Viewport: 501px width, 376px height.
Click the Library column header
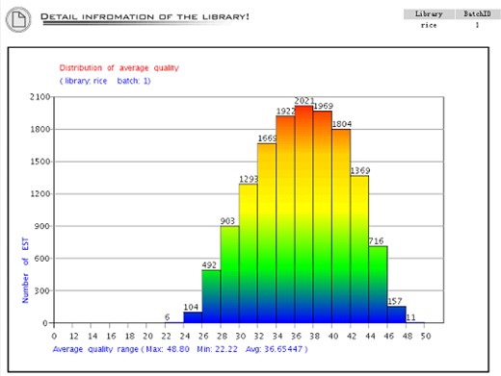pyautogui.click(x=429, y=13)
